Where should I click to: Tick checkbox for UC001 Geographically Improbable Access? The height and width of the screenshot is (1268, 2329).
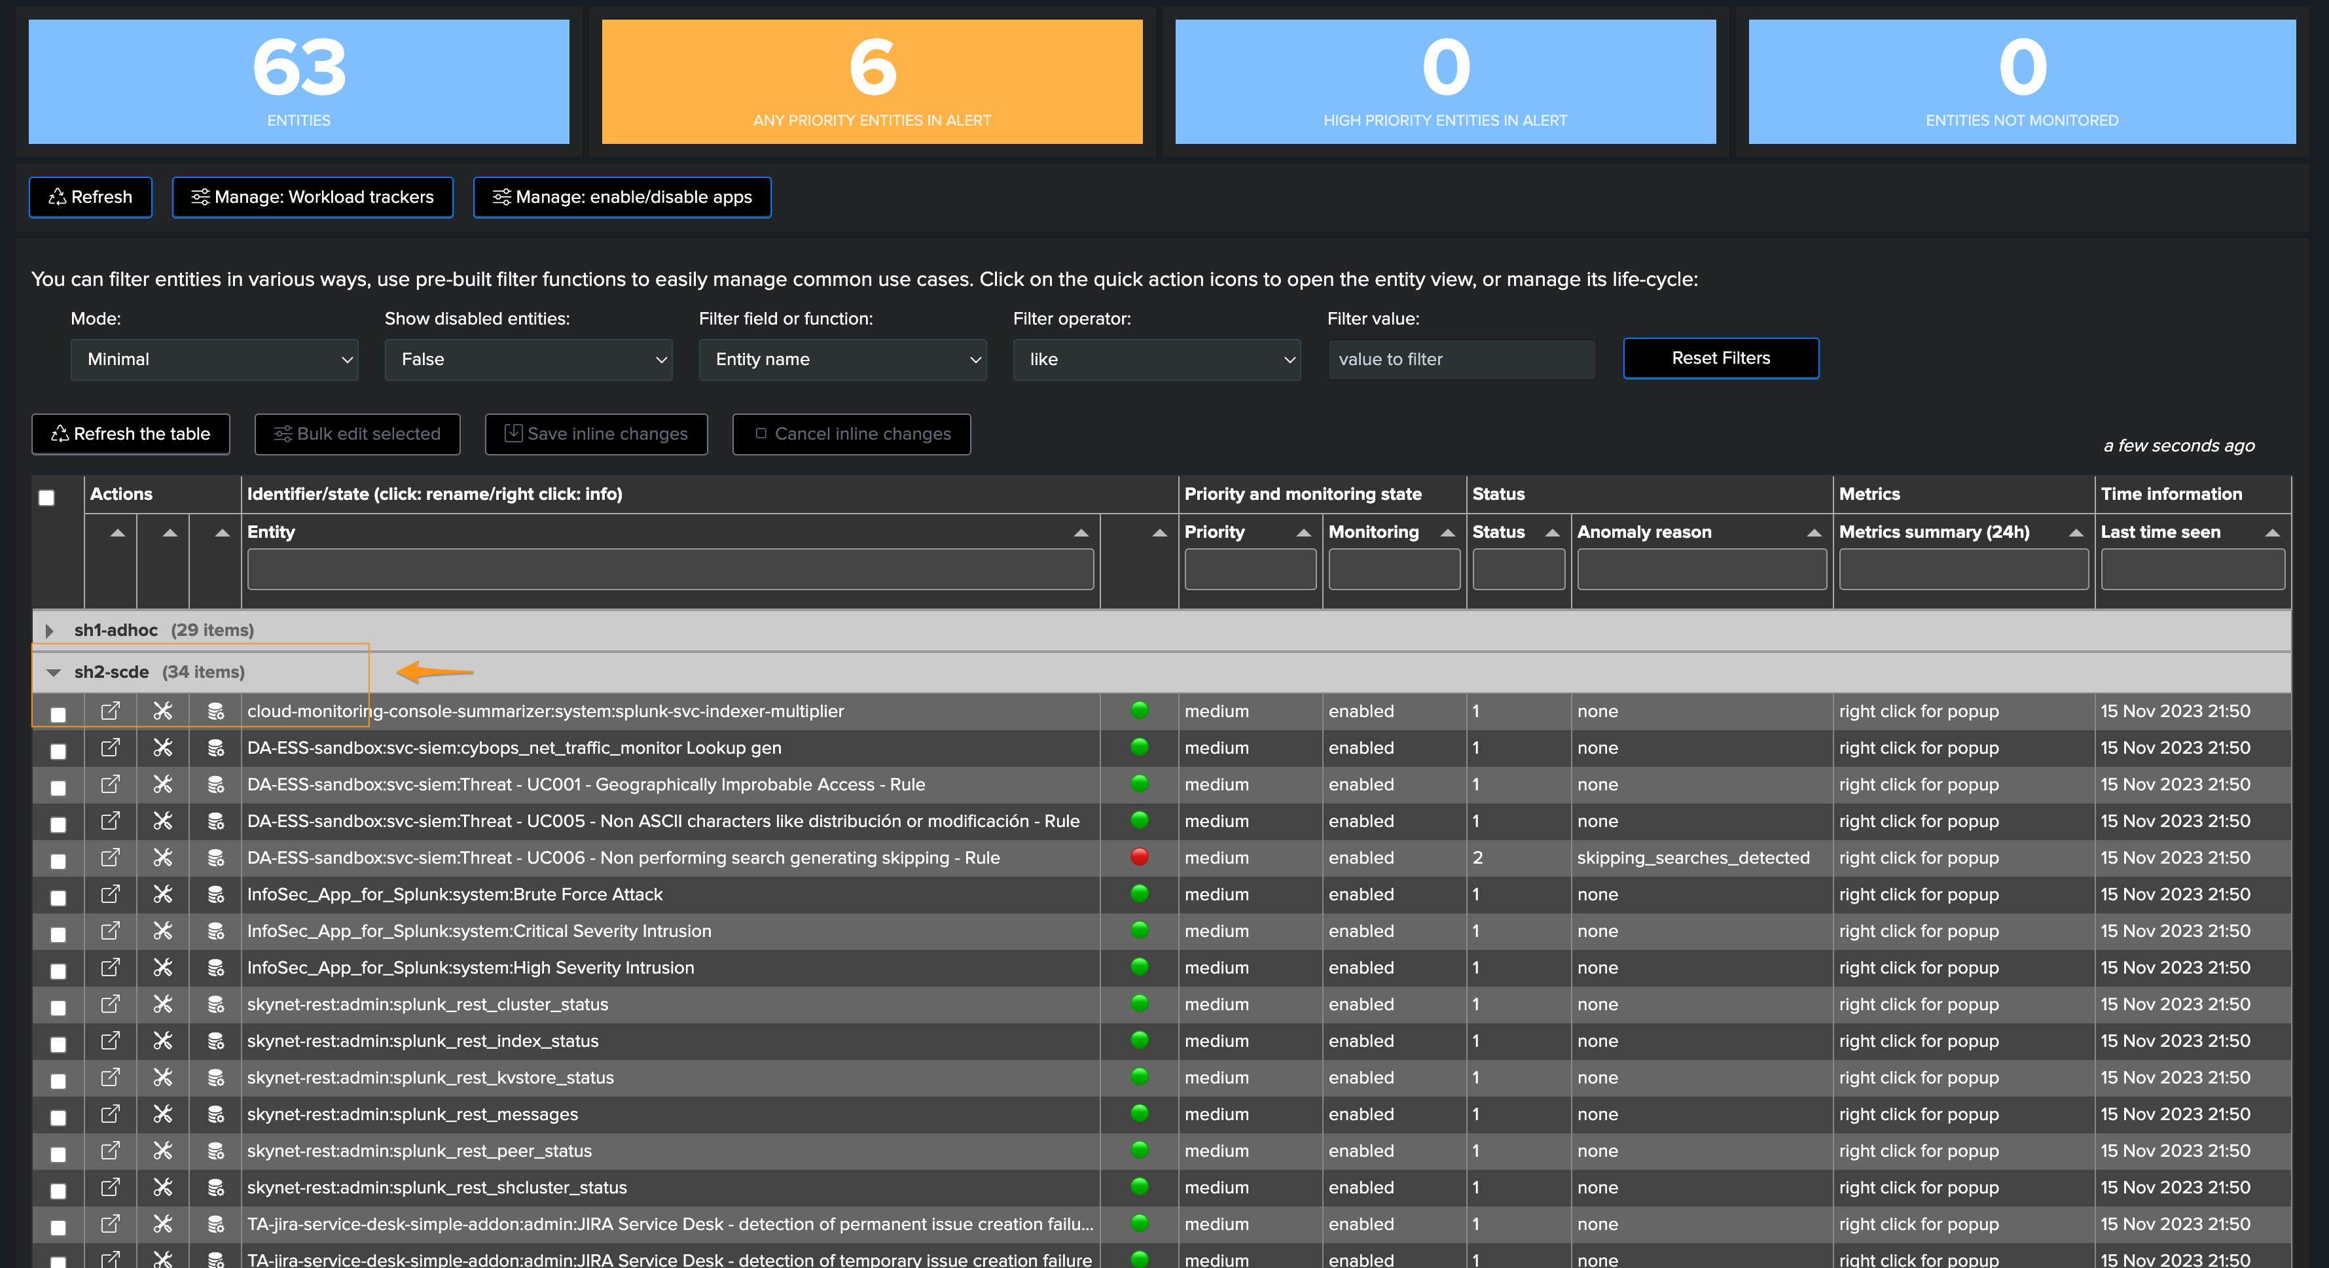tap(59, 788)
